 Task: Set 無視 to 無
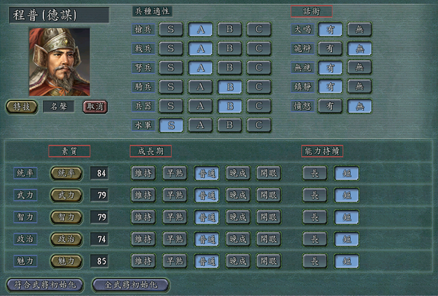coord(359,68)
